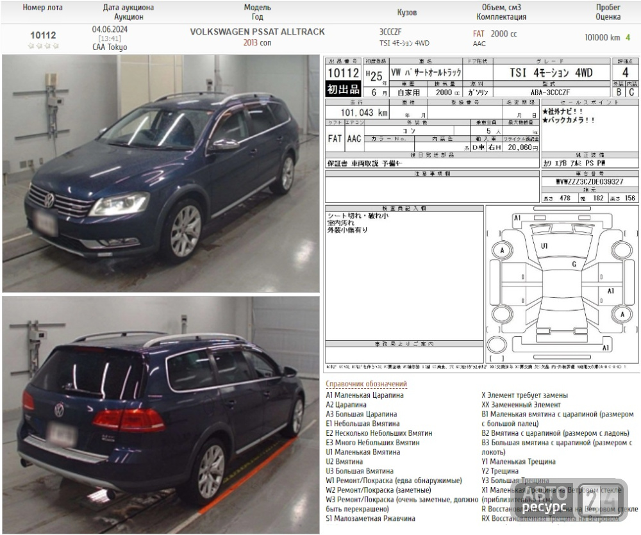View the Japanese auction sheet image
The image size is (641, 535).
(x=482, y=214)
